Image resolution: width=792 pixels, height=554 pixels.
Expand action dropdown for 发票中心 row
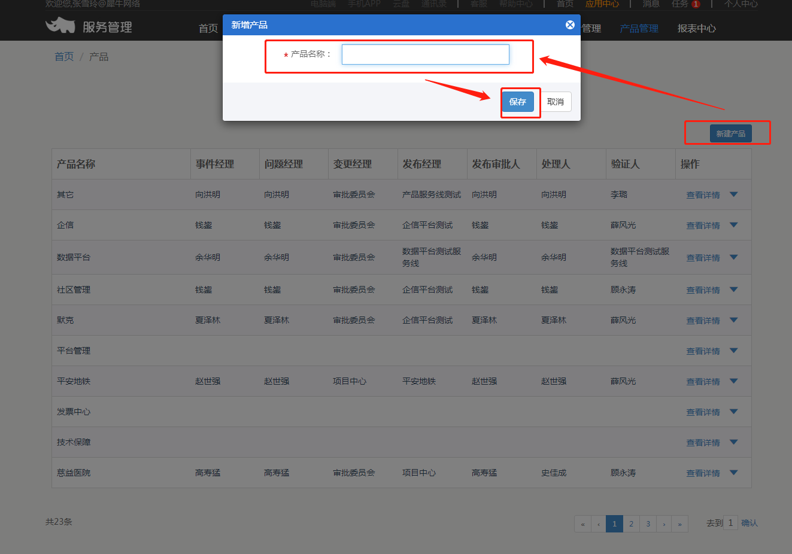click(734, 412)
